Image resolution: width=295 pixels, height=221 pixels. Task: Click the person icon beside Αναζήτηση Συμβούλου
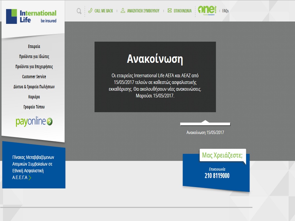[x=123, y=11]
